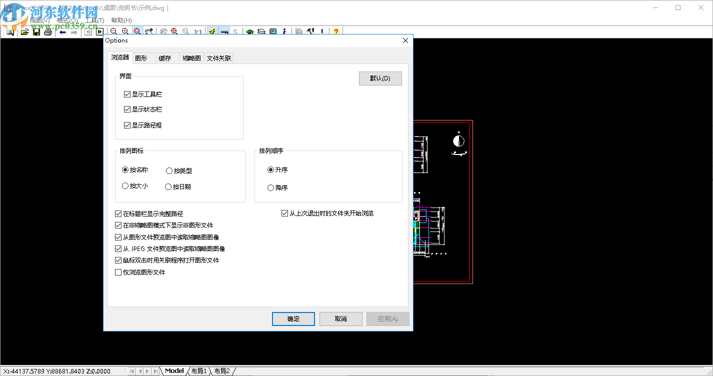Click next layout tab arrow in status bar
This screenshot has width=713, height=376.
click(148, 371)
